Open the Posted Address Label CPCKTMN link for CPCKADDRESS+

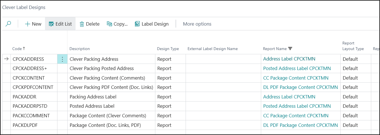(297, 68)
